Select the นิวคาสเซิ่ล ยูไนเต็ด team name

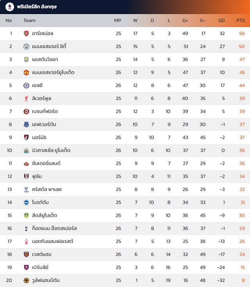click(x=51, y=150)
